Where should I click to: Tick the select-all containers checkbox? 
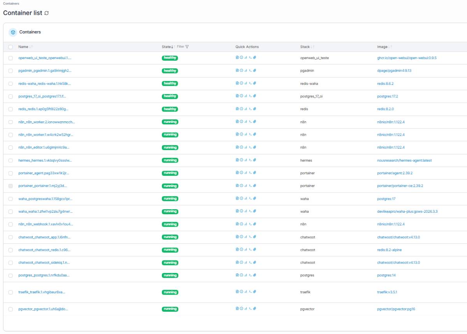[x=11, y=47]
